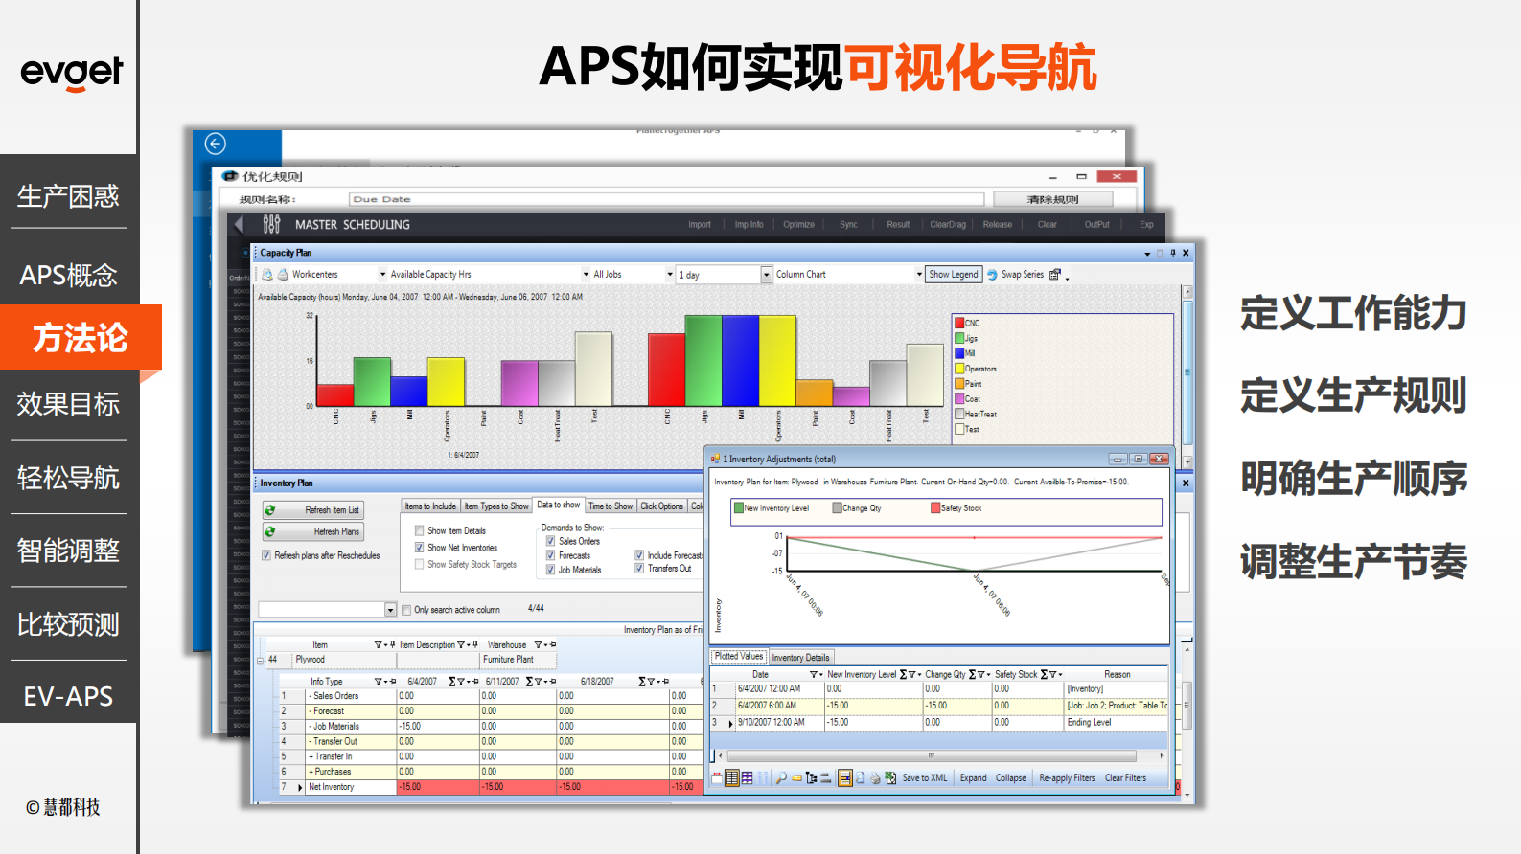1521x854 pixels.
Task: Open the Click Options tab
Action: click(662, 506)
